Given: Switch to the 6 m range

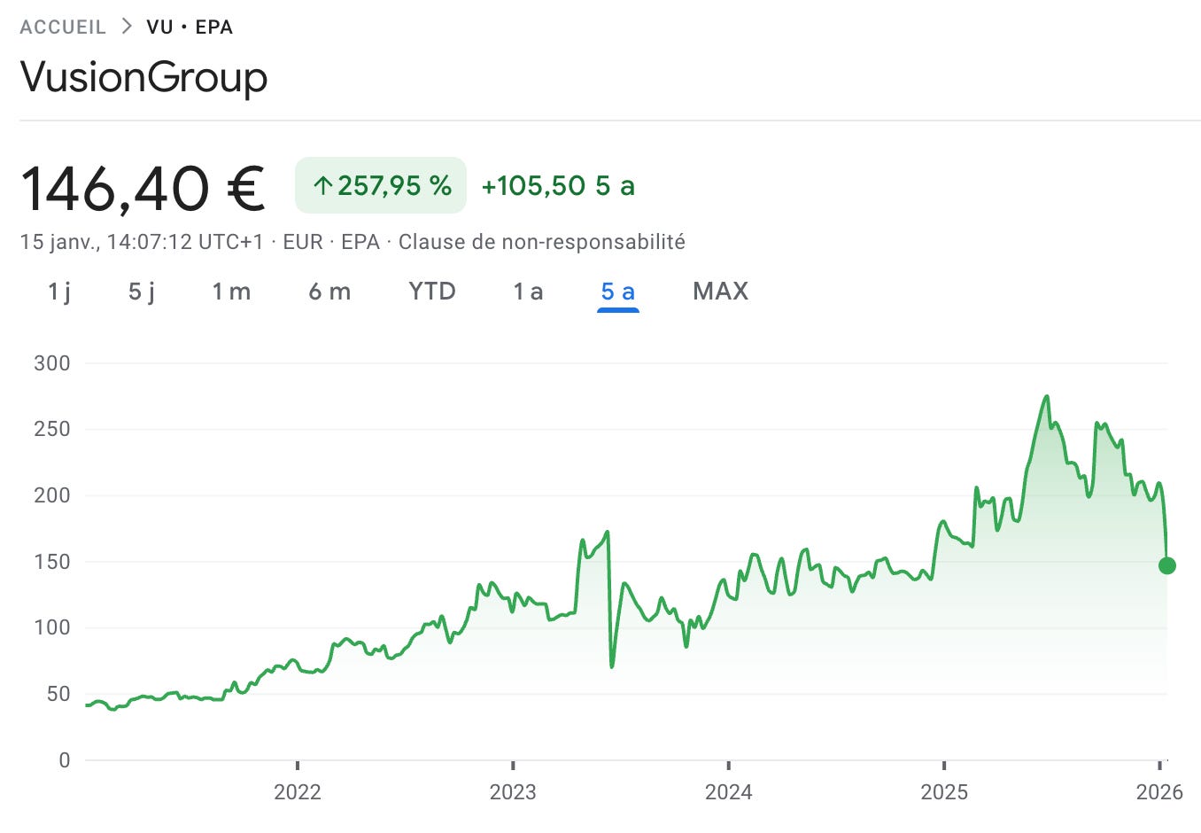Looking at the screenshot, I should (329, 292).
